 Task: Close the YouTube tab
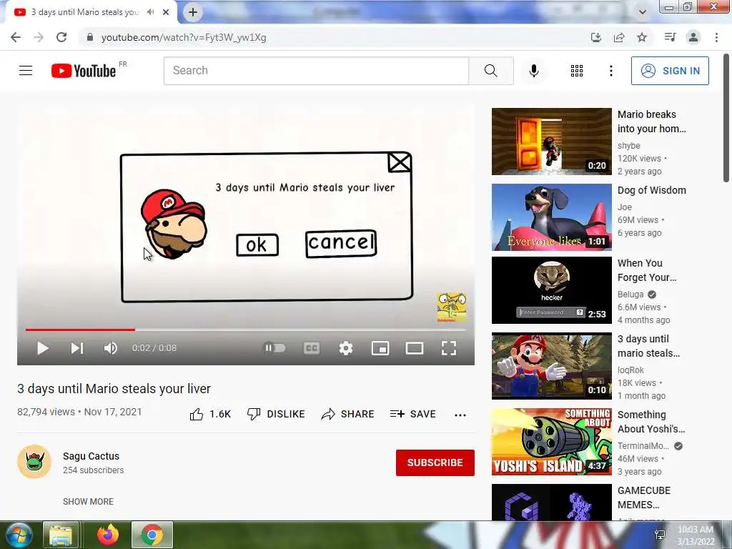[x=166, y=12]
